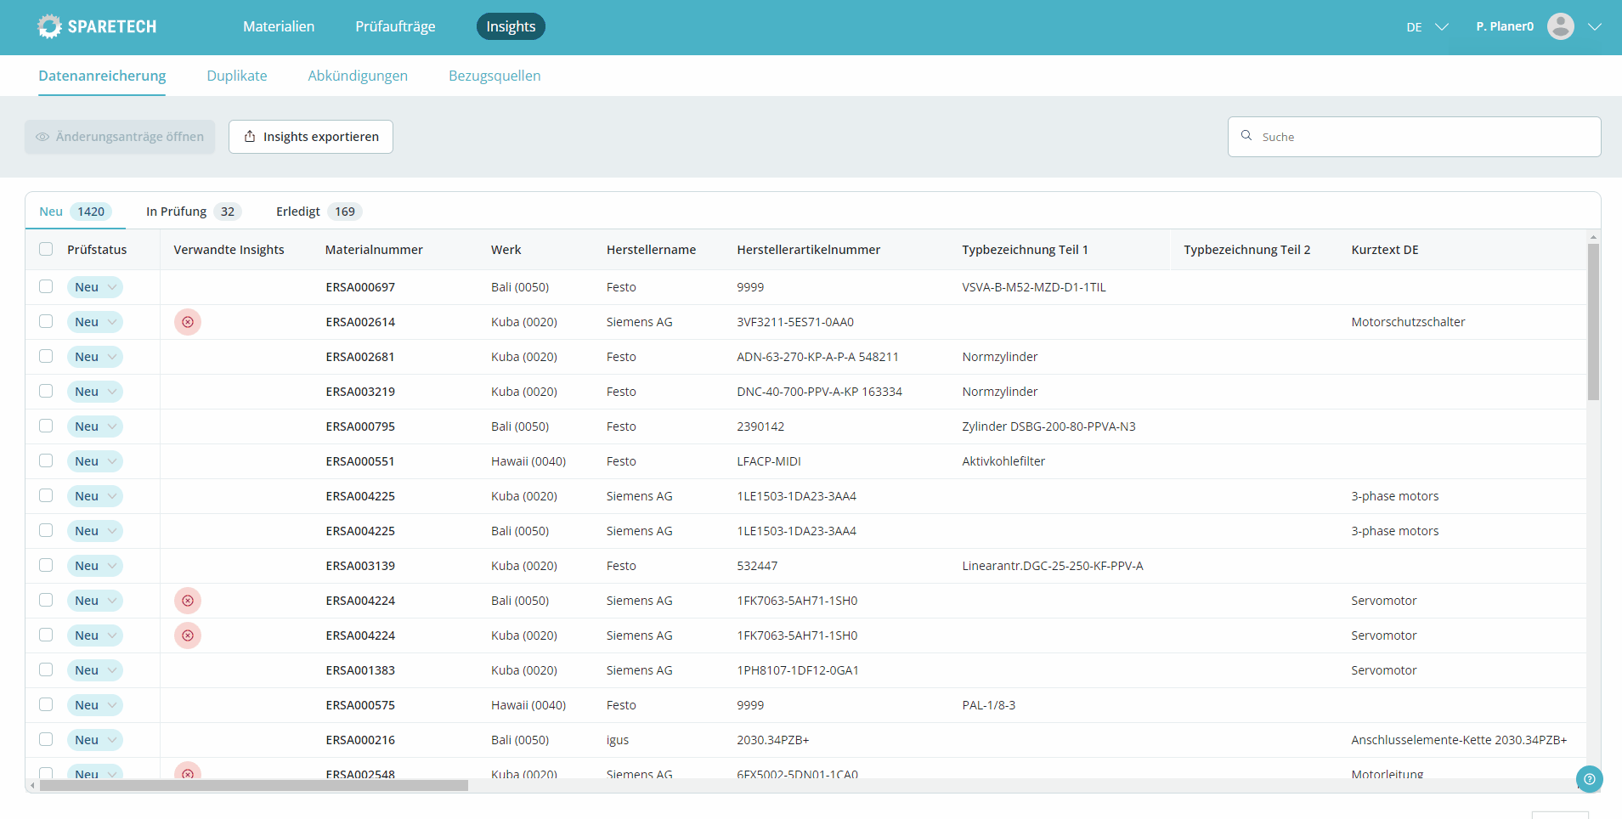The width and height of the screenshot is (1622, 819).
Task: Click related insight icon for ERSA004224 Kuba
Action: coord(188,635)
